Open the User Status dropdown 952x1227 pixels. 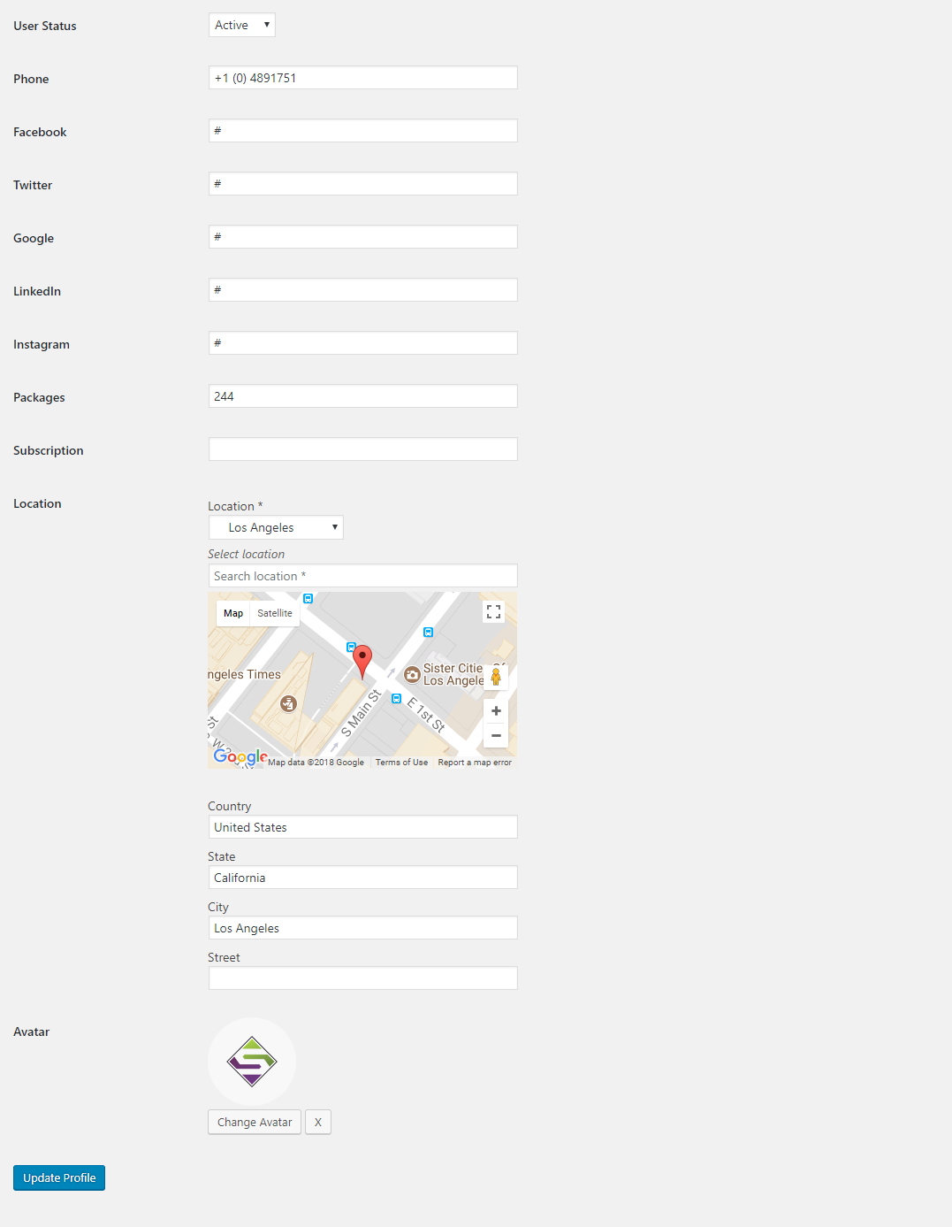point(242,25)
